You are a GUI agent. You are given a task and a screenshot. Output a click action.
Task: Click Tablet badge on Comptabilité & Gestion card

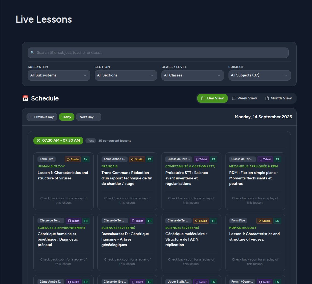point(201,159)
